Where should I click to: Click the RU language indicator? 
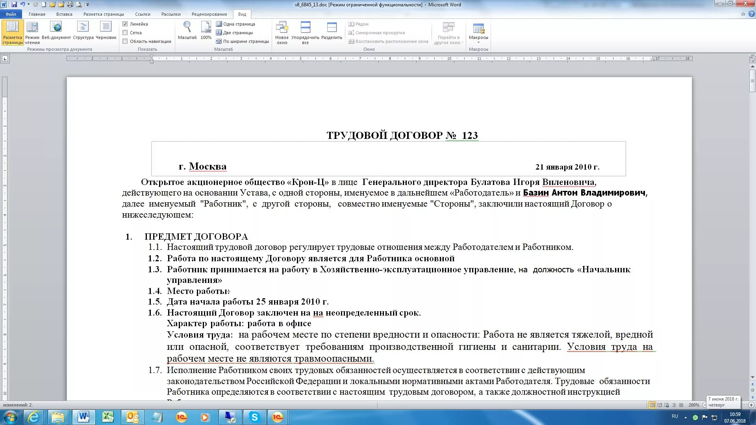(675, 416)
